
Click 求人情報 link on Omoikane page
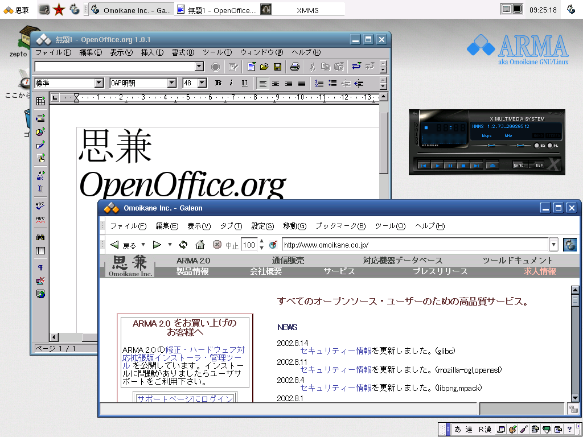point(540,271)
